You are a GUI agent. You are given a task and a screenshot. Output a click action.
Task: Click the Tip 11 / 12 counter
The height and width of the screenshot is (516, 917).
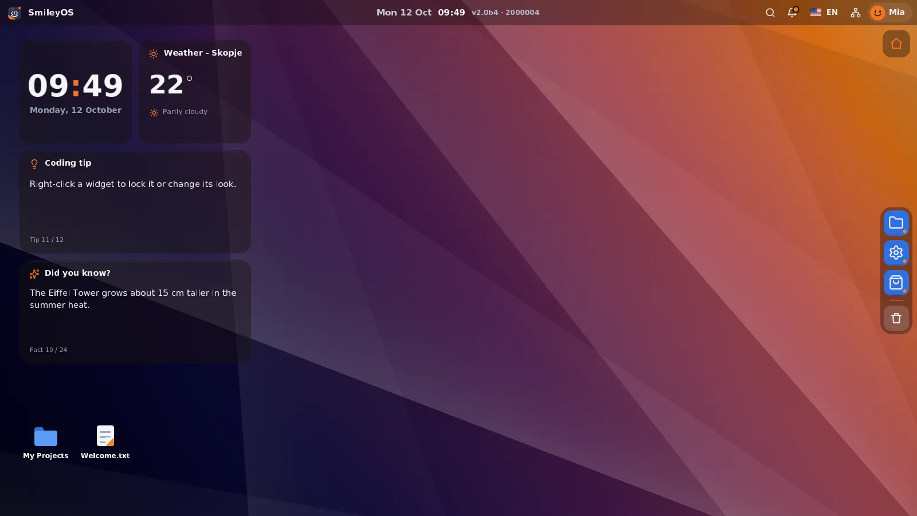pos(46,240)
